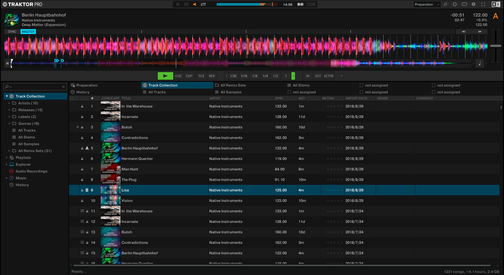Select the 1/4 loop size
Screen dimensions: 504x275
point(265,76)
